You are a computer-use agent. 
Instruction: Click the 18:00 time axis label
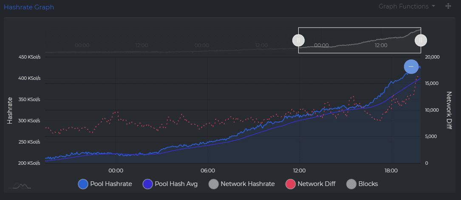tap(392, 171)
